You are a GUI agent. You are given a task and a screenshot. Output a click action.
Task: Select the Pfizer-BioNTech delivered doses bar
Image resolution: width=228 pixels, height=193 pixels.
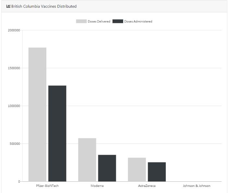[37, 114]
